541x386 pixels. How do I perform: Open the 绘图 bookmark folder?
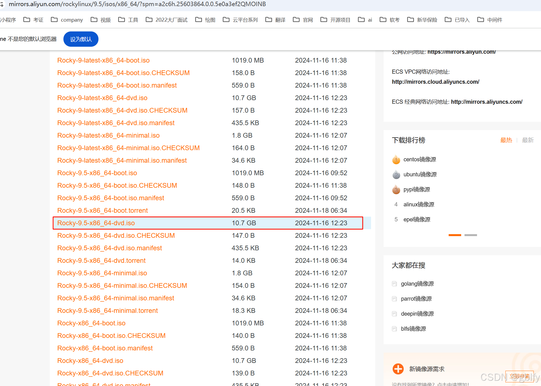pyautogui.click(x=205, y=20)
